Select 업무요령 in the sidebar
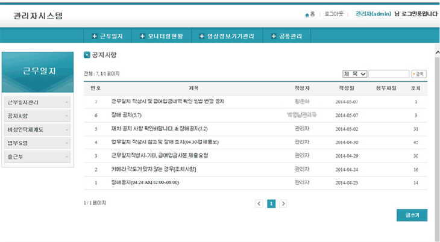The height and width of the screenshot is (242, 440). coord(37,143)
